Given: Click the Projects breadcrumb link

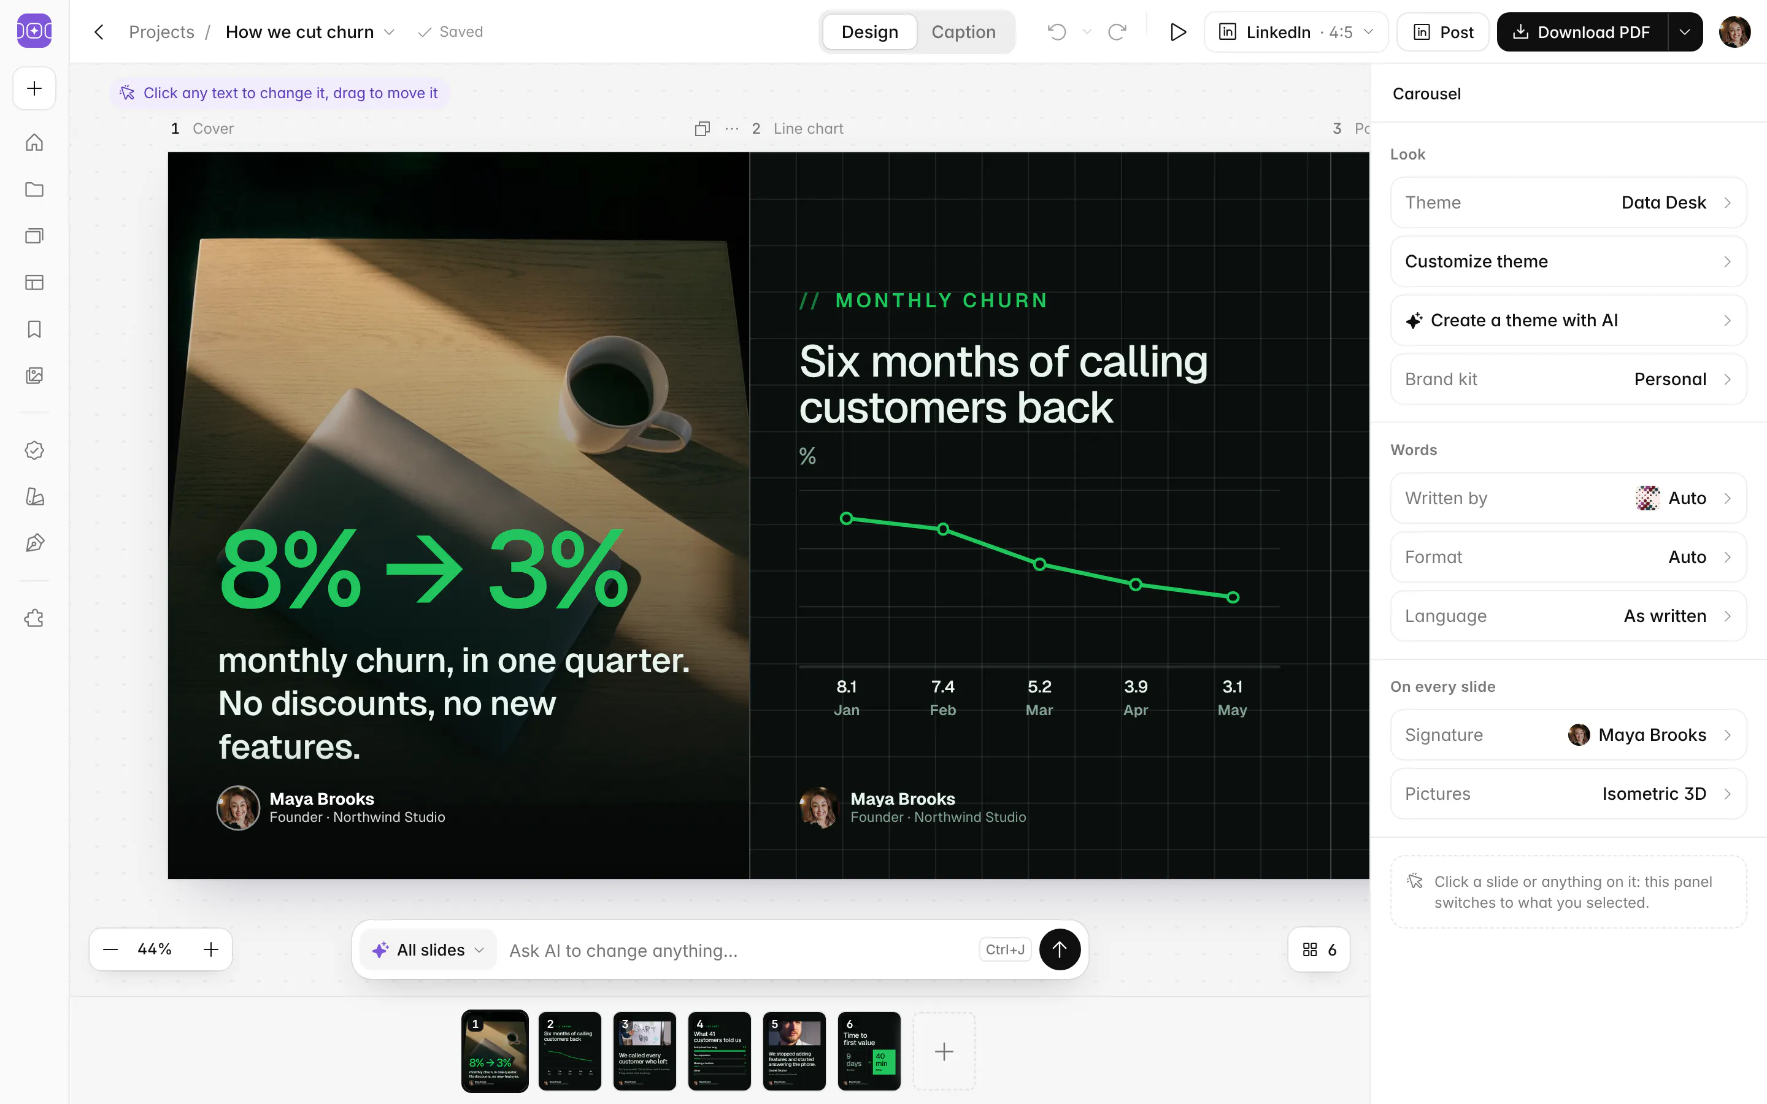Looking at the screenshot, I should (161, 32).
